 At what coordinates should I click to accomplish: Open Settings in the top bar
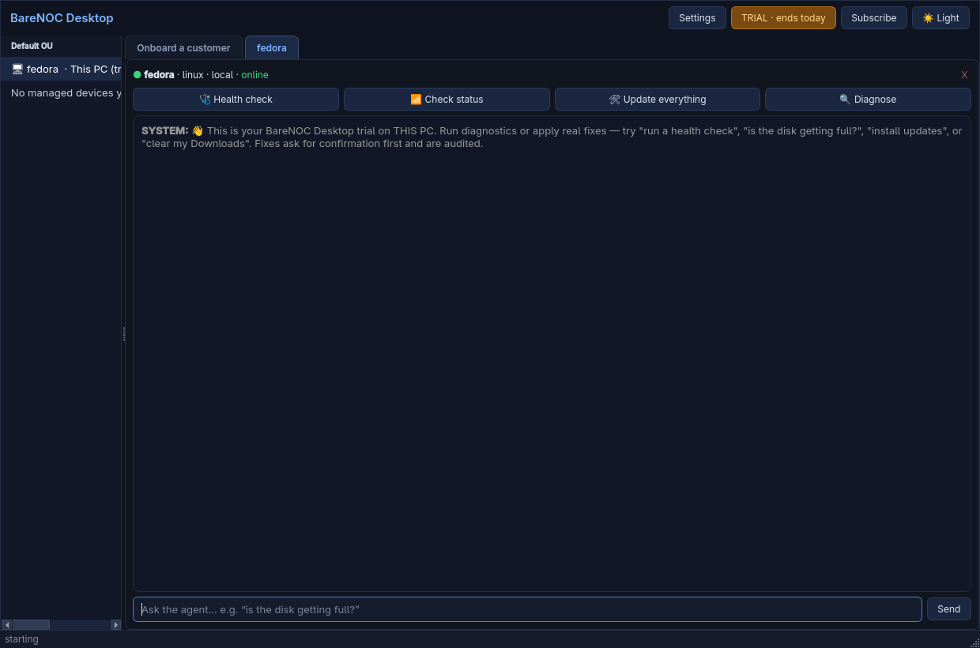point(697,17)
